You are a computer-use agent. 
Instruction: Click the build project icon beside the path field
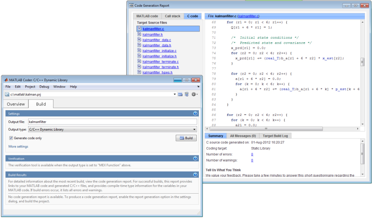[x=180, y=94]
